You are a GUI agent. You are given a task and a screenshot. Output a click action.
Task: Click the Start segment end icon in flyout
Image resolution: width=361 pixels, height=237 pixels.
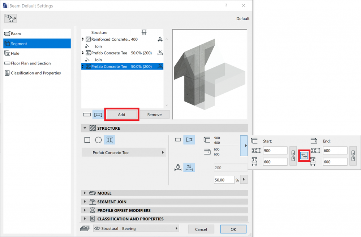(254, 140)
